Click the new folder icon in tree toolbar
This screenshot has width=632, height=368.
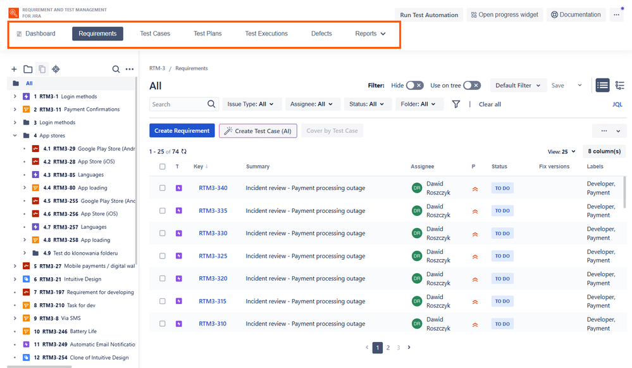point(28,69)
